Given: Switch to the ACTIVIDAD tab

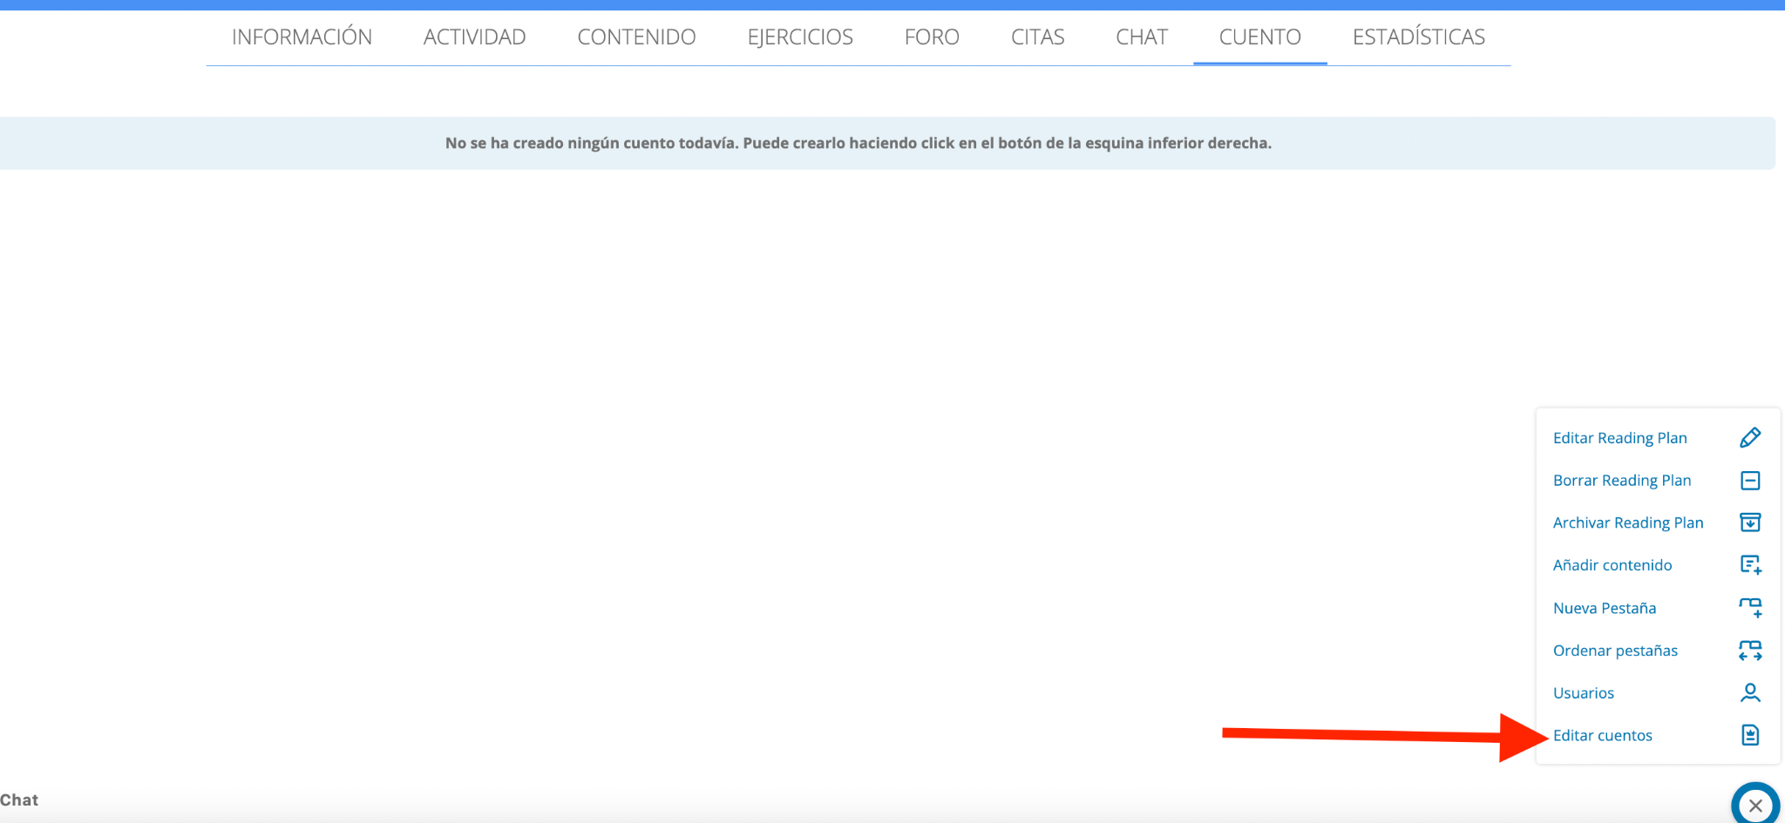Looking at the screenshot, I should pyautogui.click(x=474, y=37).
